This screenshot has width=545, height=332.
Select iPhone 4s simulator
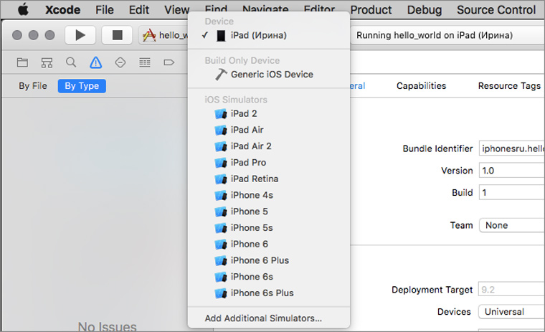[269, 195]
